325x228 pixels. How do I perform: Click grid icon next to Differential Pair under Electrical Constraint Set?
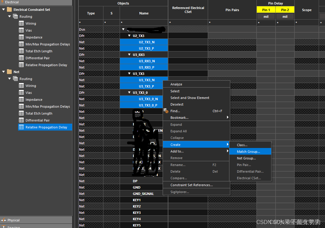click(x=21, y=58)
